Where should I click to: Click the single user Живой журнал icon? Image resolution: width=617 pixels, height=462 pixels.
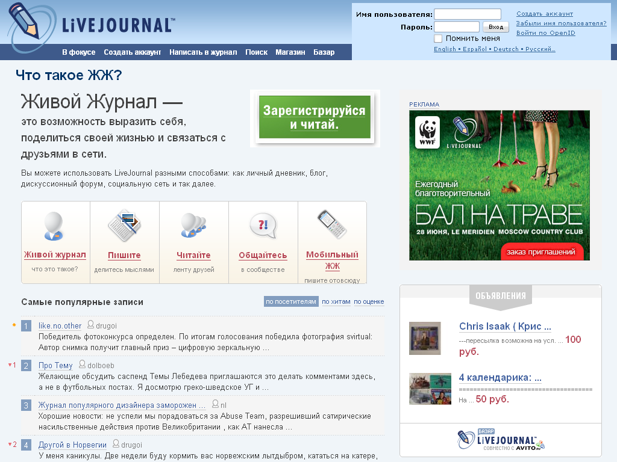(54, 226)
